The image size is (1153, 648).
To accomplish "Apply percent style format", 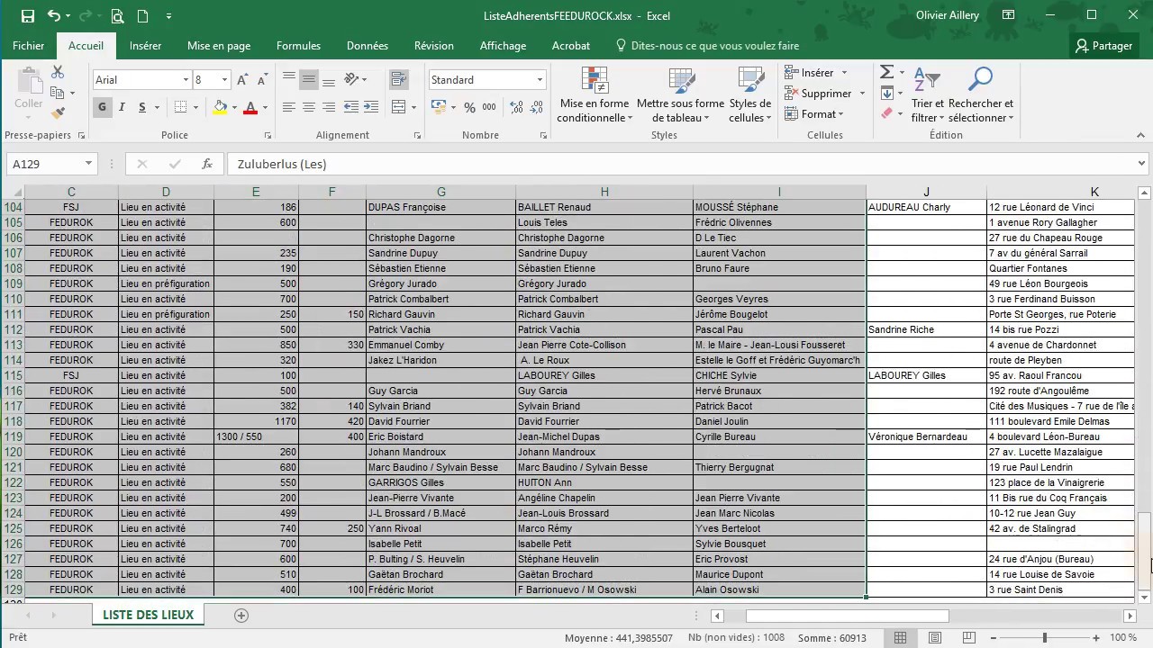I will click(x=469, y=107).
